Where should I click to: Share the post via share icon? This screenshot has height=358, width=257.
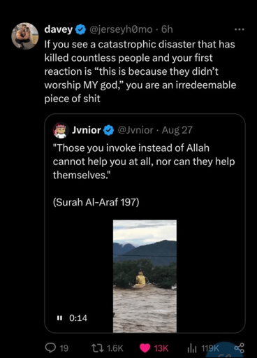240,348
